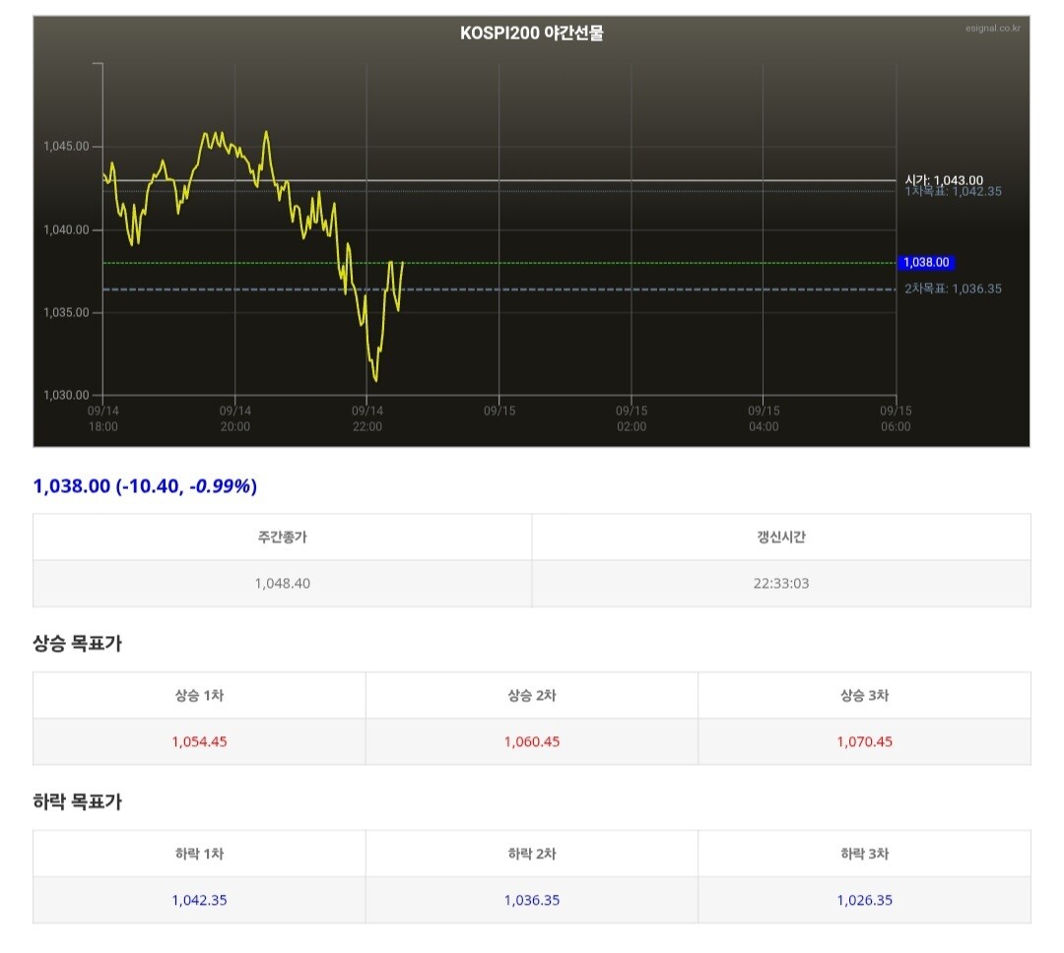This screenshot has width=1064, height=953.
Task: Click the 09/15 02:00 time axis marker
Action: [632, 418]
